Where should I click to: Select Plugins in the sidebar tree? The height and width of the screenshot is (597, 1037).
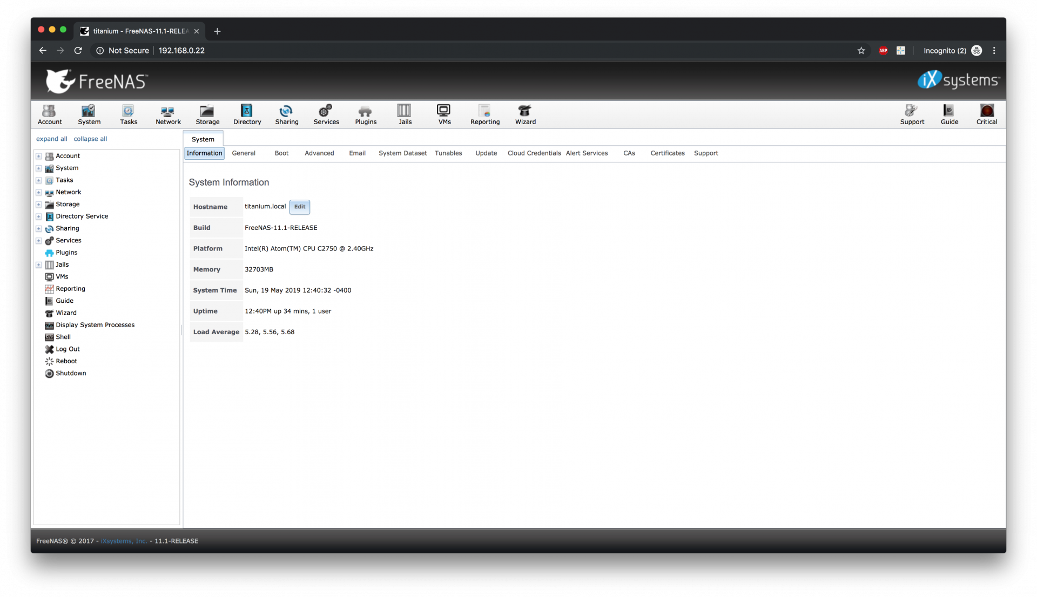tap(66, 253)
